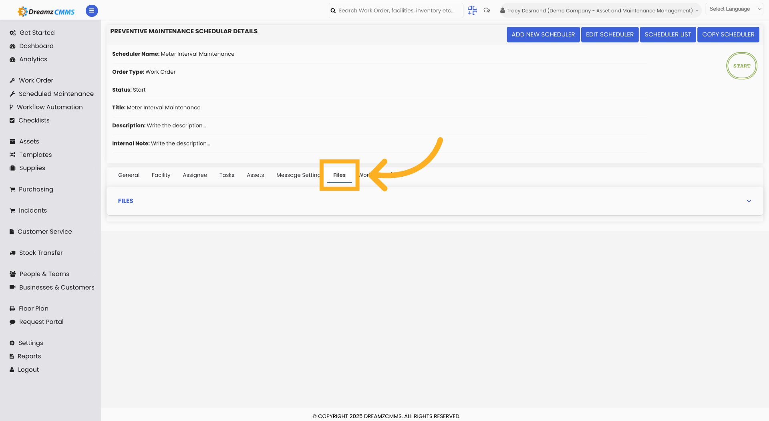Click the Workflow Automation branch icon
This screenshot has width=769, height=421.
pyautogui.click(x=11, y=107)
